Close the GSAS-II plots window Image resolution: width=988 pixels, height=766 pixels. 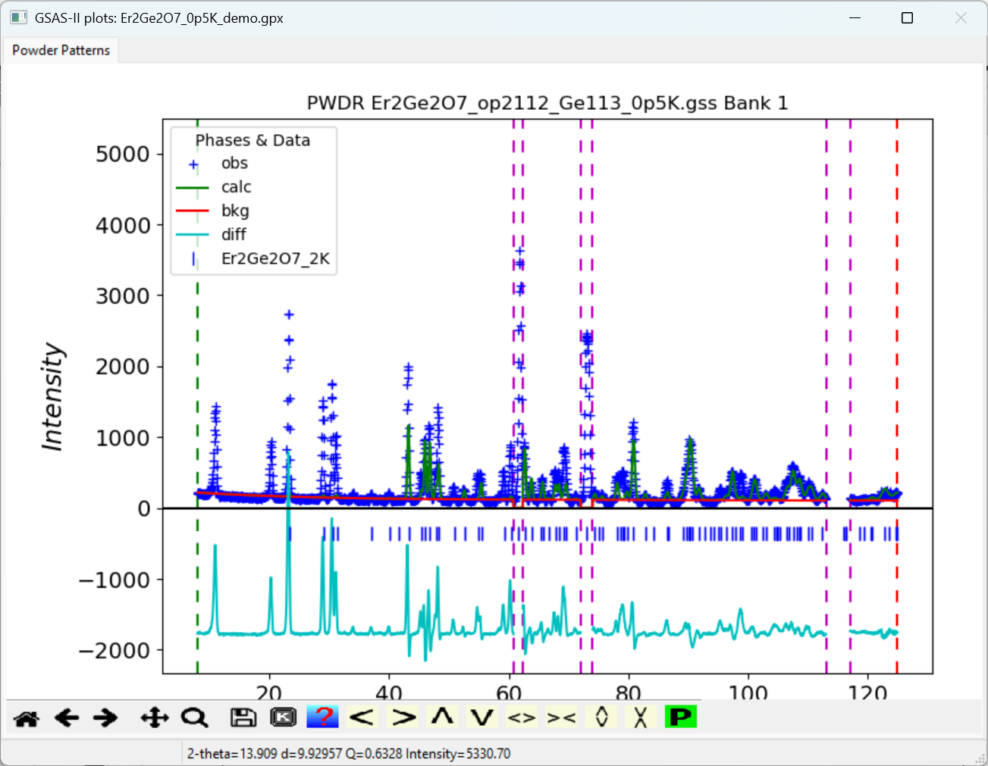point(961,17)
